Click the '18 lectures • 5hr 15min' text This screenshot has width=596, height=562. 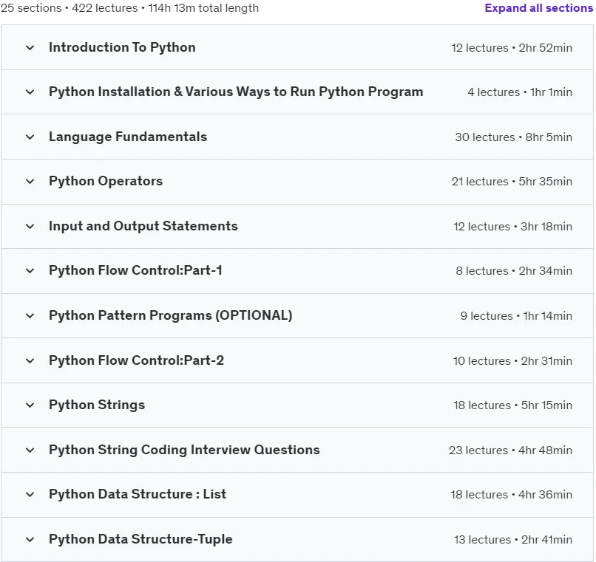click(512, 405)
